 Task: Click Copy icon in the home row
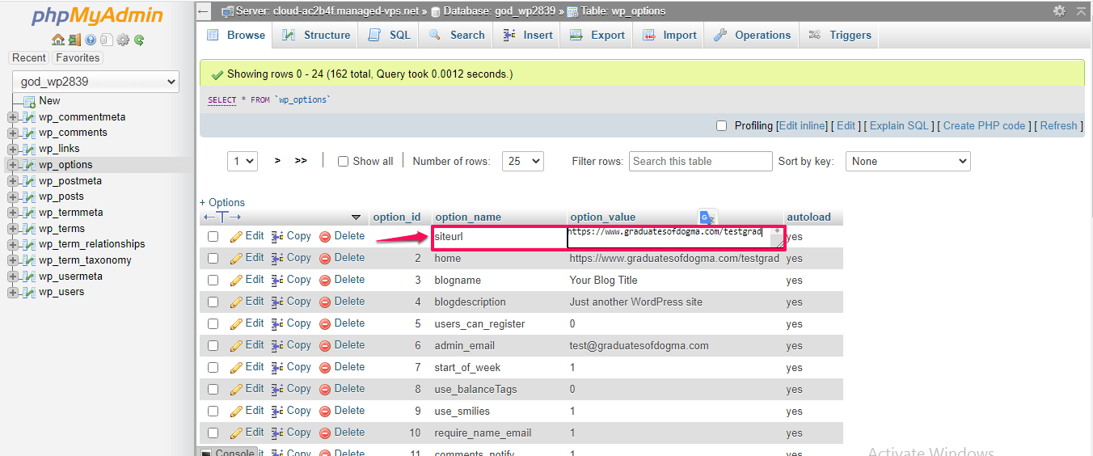coord(277,258)
